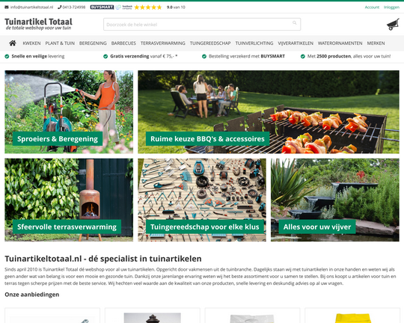Click the feedback company logo
The image size is (404, 323).
(124, 7)
